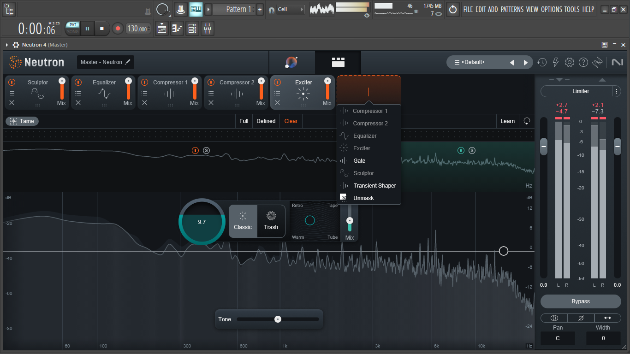
Task: Click the Learn reset circular icon
Action: [527, 121]
